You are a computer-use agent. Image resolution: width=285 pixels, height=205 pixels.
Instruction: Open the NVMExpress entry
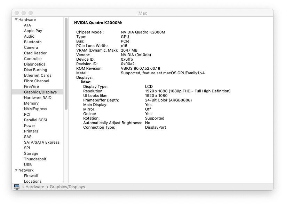pyautogui.click(x=35, y=109)
